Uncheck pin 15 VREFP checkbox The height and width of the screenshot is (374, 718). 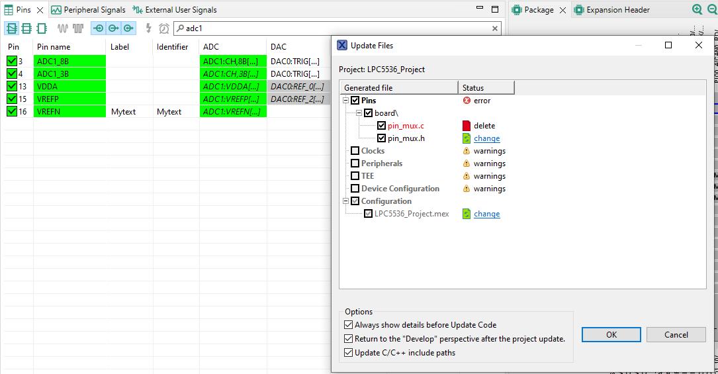(x=12, y=99)
